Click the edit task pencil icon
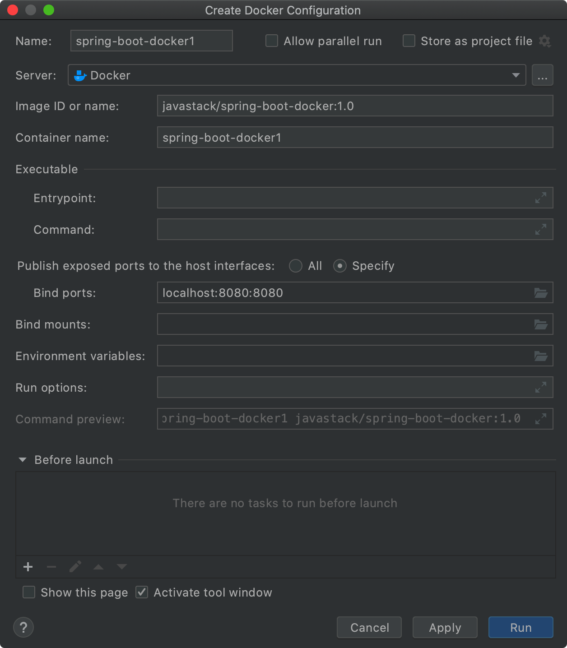Image resolution: width=567 pixels, height=648 pixels. coord(75,567)
